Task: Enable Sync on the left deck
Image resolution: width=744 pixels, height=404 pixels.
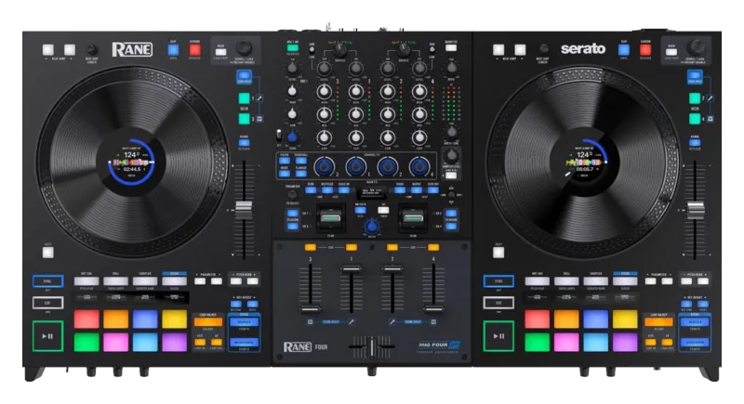Action: [47, 280]
